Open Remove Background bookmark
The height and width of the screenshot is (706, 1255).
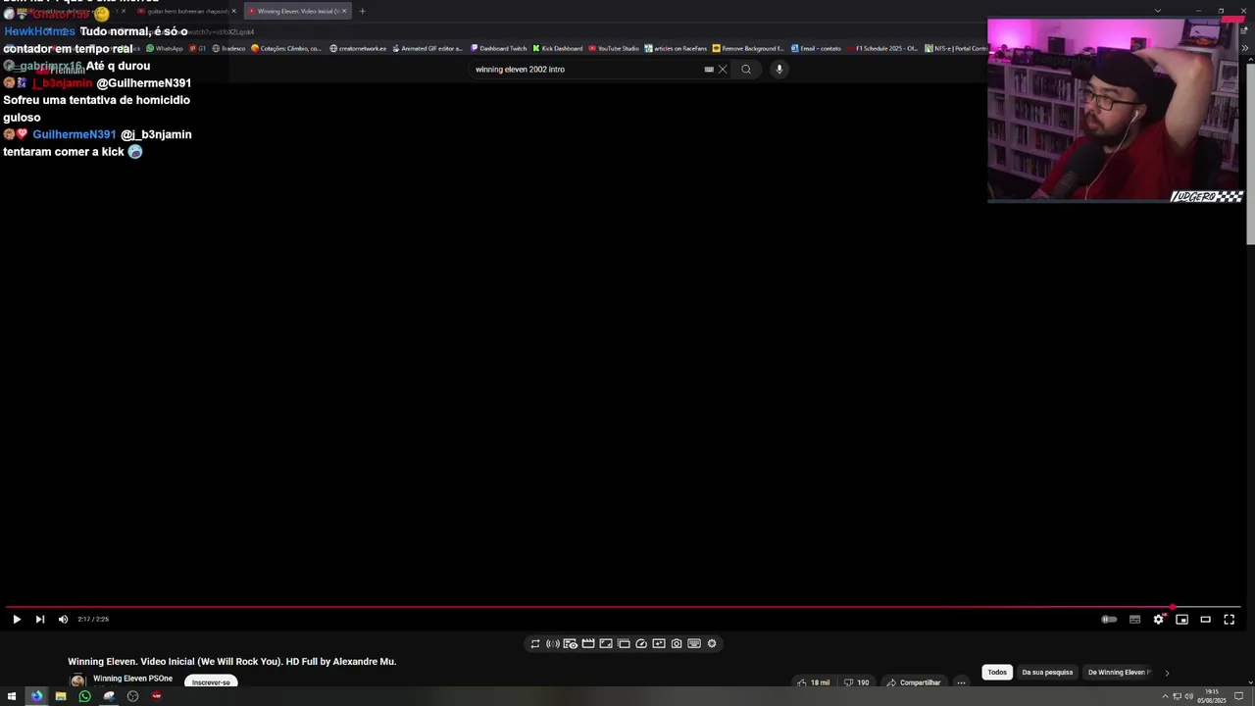[x=748, y=48]
